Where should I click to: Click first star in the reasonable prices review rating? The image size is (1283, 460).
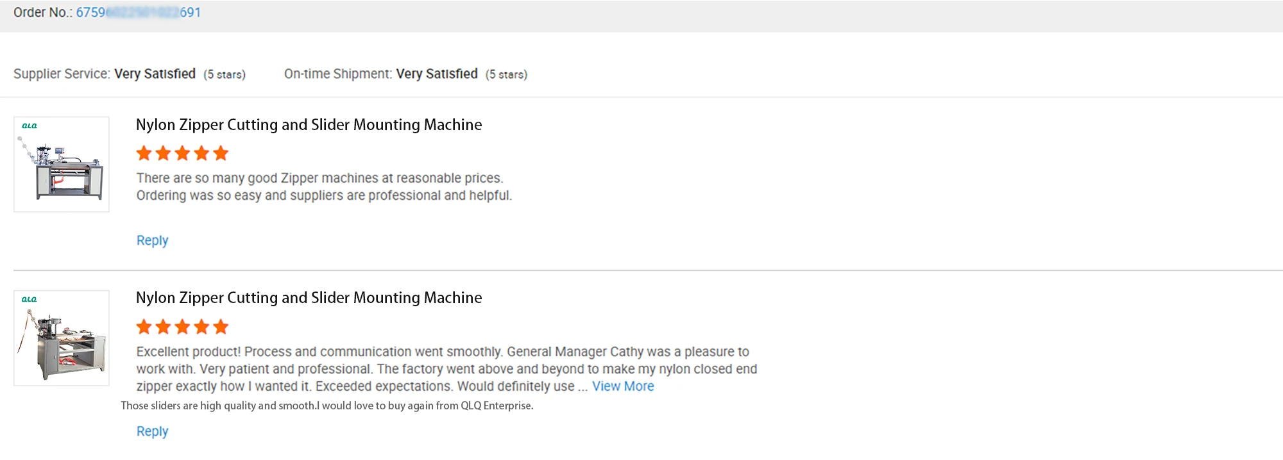[144, 153]
